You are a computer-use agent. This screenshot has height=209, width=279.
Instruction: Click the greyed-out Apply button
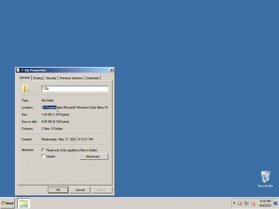pos(102,190)
